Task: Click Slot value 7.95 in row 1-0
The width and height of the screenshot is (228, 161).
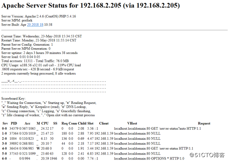Action: click(x=90, y=133)
